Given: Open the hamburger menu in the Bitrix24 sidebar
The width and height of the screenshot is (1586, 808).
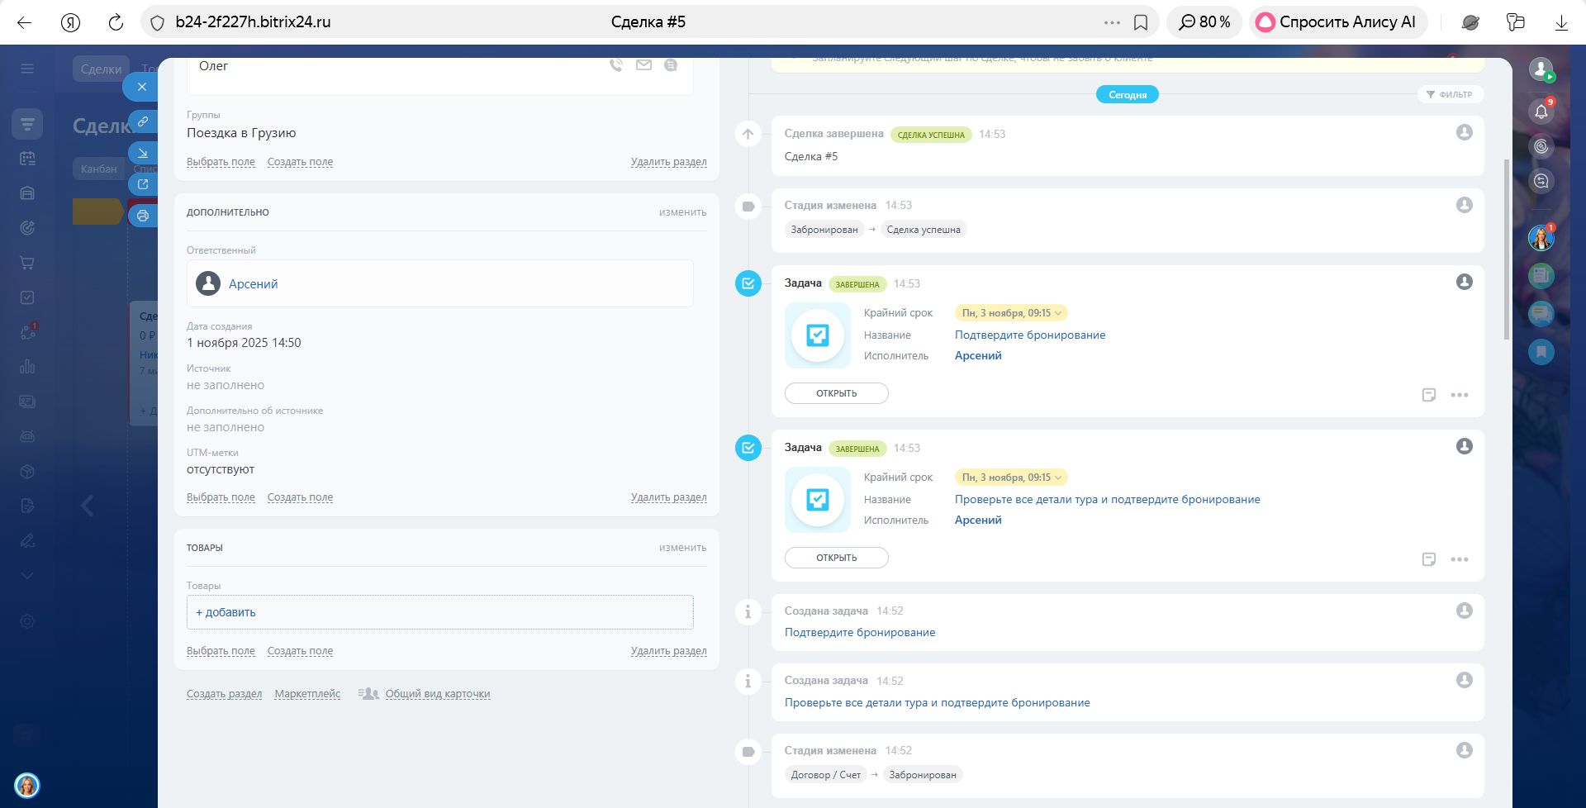Looking at the screenshot, I should click(x=27, y=69).
